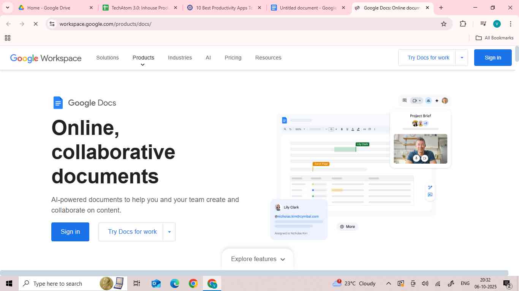Open the Pricing navigation menu
This screenshot has height=291, width=519.
coord(233,58)
